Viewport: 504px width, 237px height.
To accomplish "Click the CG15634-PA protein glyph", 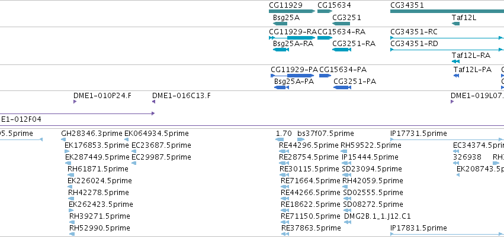I will click(325, 76).
